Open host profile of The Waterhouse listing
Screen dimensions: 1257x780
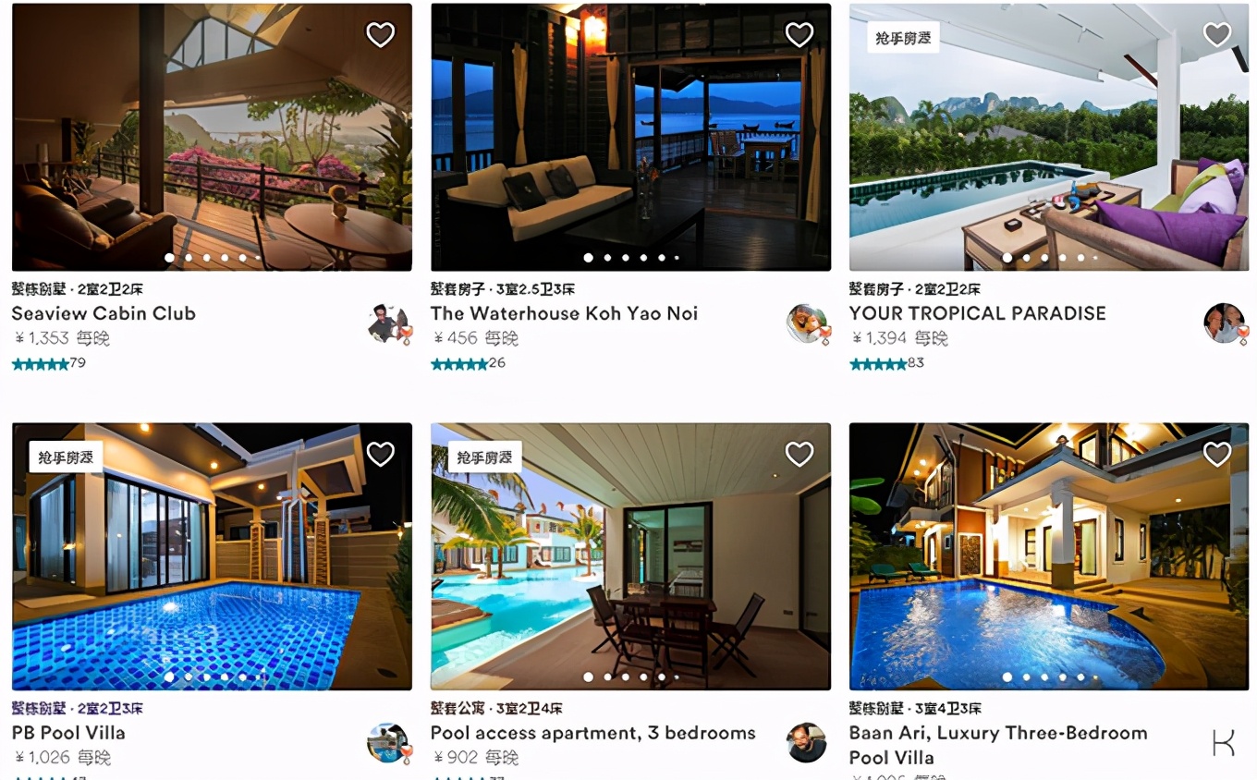[x=807, y=323]
